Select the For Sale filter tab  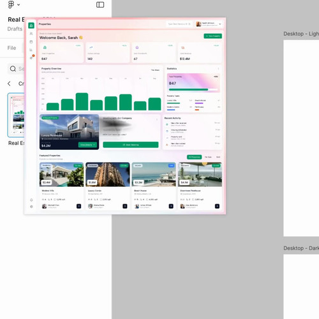(x=208, y=157)
